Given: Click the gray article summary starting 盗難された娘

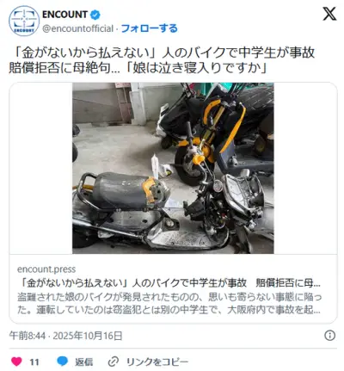Looking at the screenshot, I should click(x=169, y=303).
